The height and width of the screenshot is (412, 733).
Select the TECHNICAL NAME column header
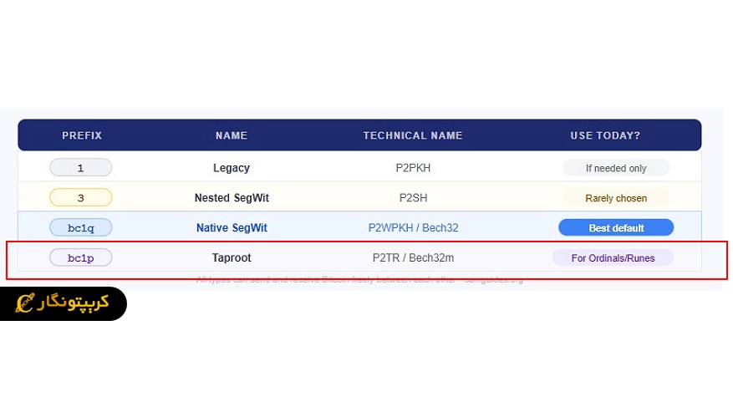pos(413,135)
